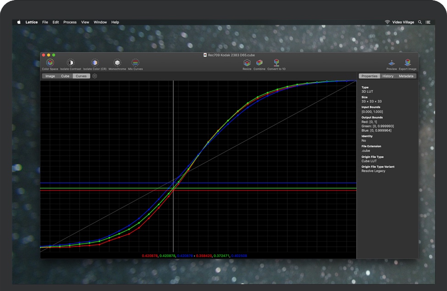Open the Process menu

coord(70,22)
